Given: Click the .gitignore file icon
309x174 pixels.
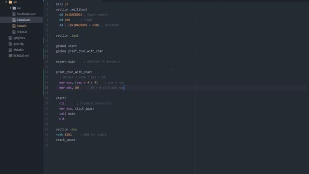Looking at the screenshot, I should click(10, 38).
